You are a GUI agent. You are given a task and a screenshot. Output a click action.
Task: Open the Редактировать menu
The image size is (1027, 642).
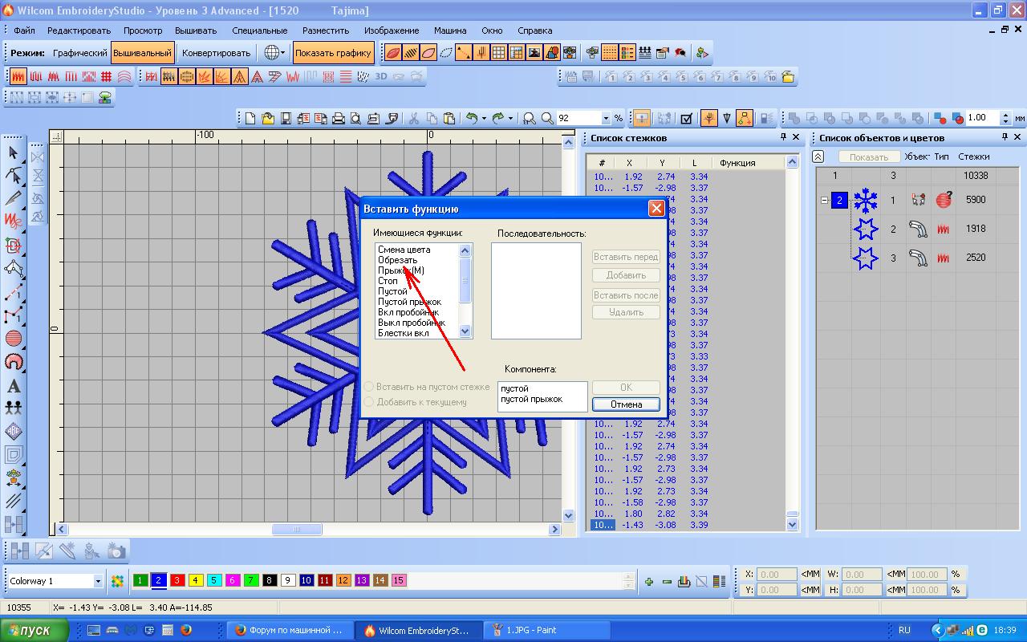(x=79, y=30)
